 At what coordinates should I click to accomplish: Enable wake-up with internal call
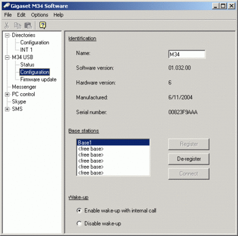click(x=79, y=211)
